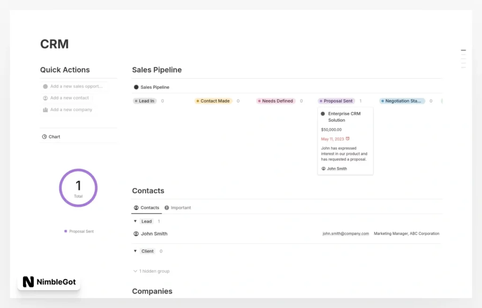Click Add a new company button
Viewport: 482px width, 308px height.
(x=68, y=110)
